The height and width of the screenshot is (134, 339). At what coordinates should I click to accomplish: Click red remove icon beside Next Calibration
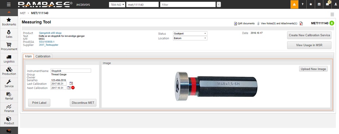coord(73,88)
